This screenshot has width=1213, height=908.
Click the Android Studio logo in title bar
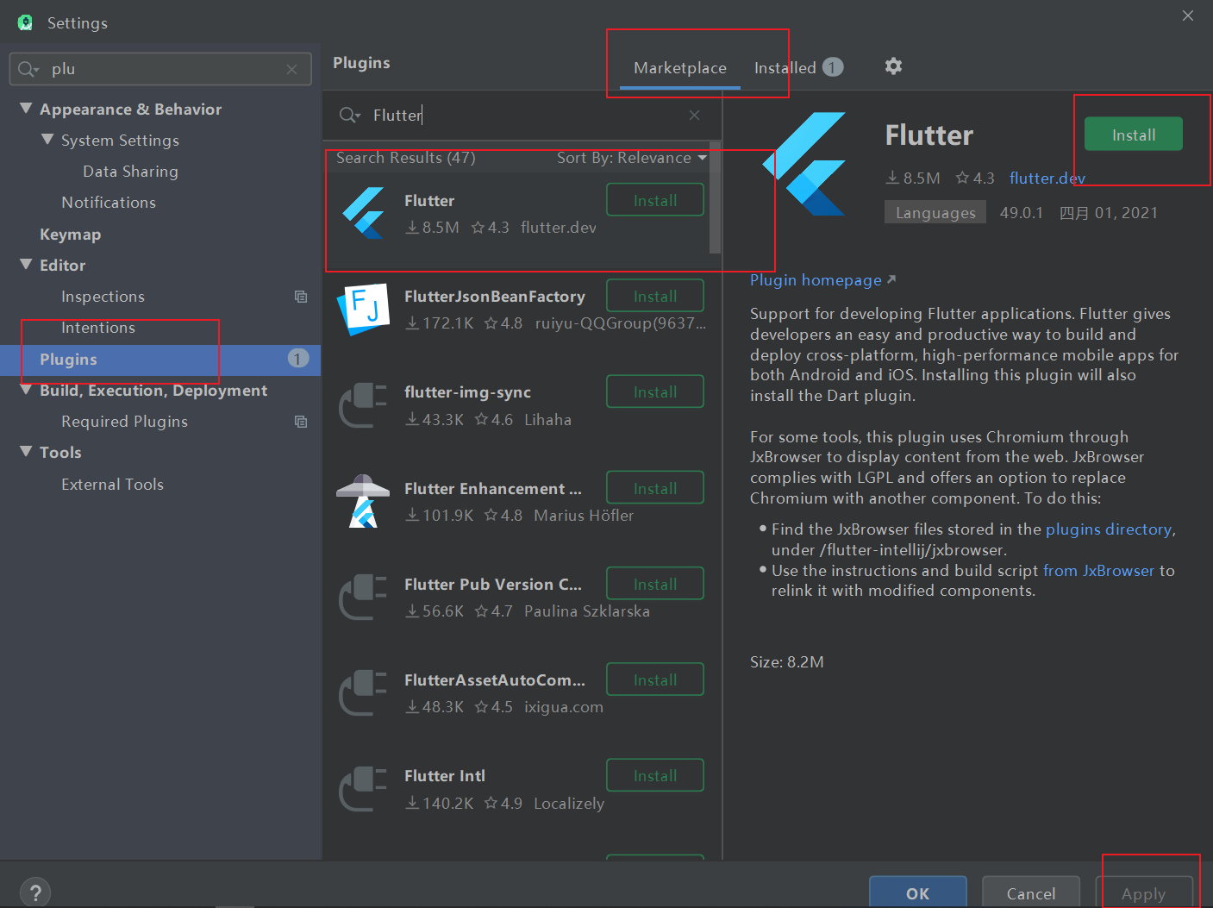25,22
